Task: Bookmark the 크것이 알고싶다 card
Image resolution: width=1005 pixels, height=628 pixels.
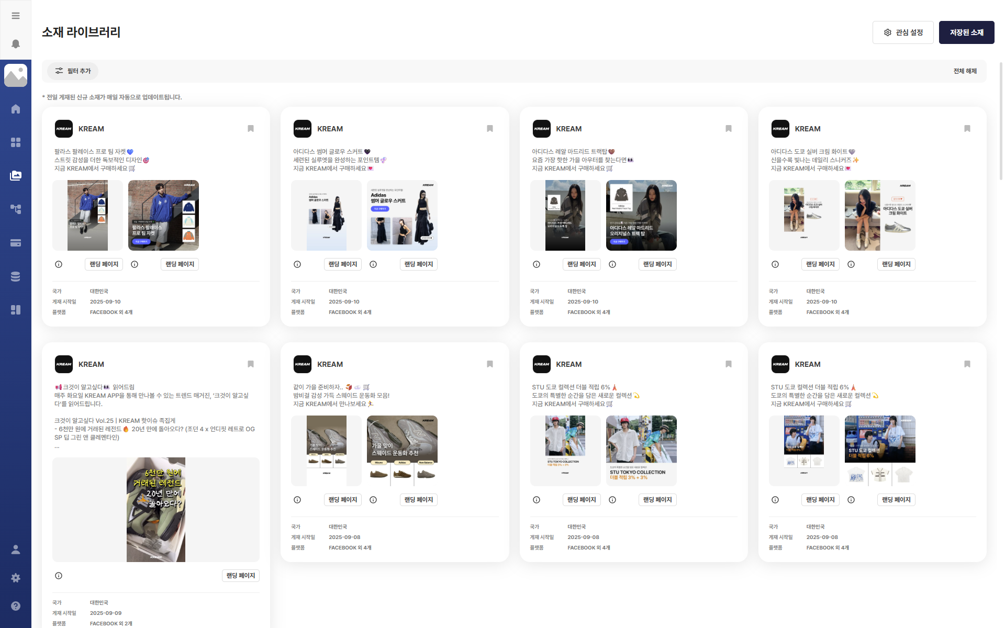Action: tap(251, 364)
